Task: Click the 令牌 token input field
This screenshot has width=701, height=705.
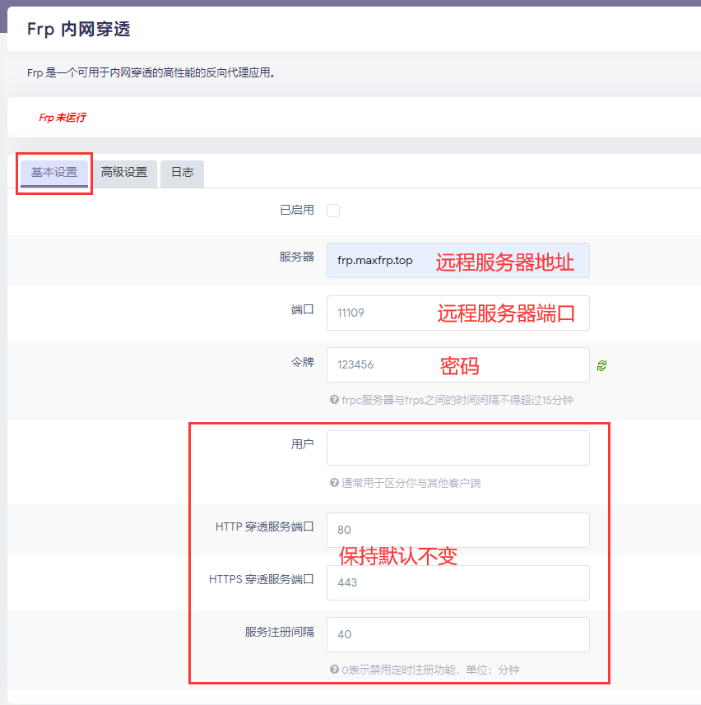Action: [x=458, y=364]
